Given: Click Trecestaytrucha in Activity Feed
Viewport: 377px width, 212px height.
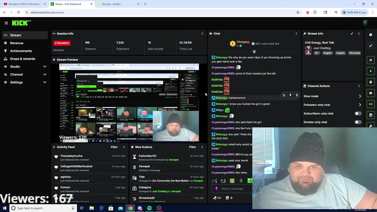Looking at the screenshot, I should click(71, 156).
